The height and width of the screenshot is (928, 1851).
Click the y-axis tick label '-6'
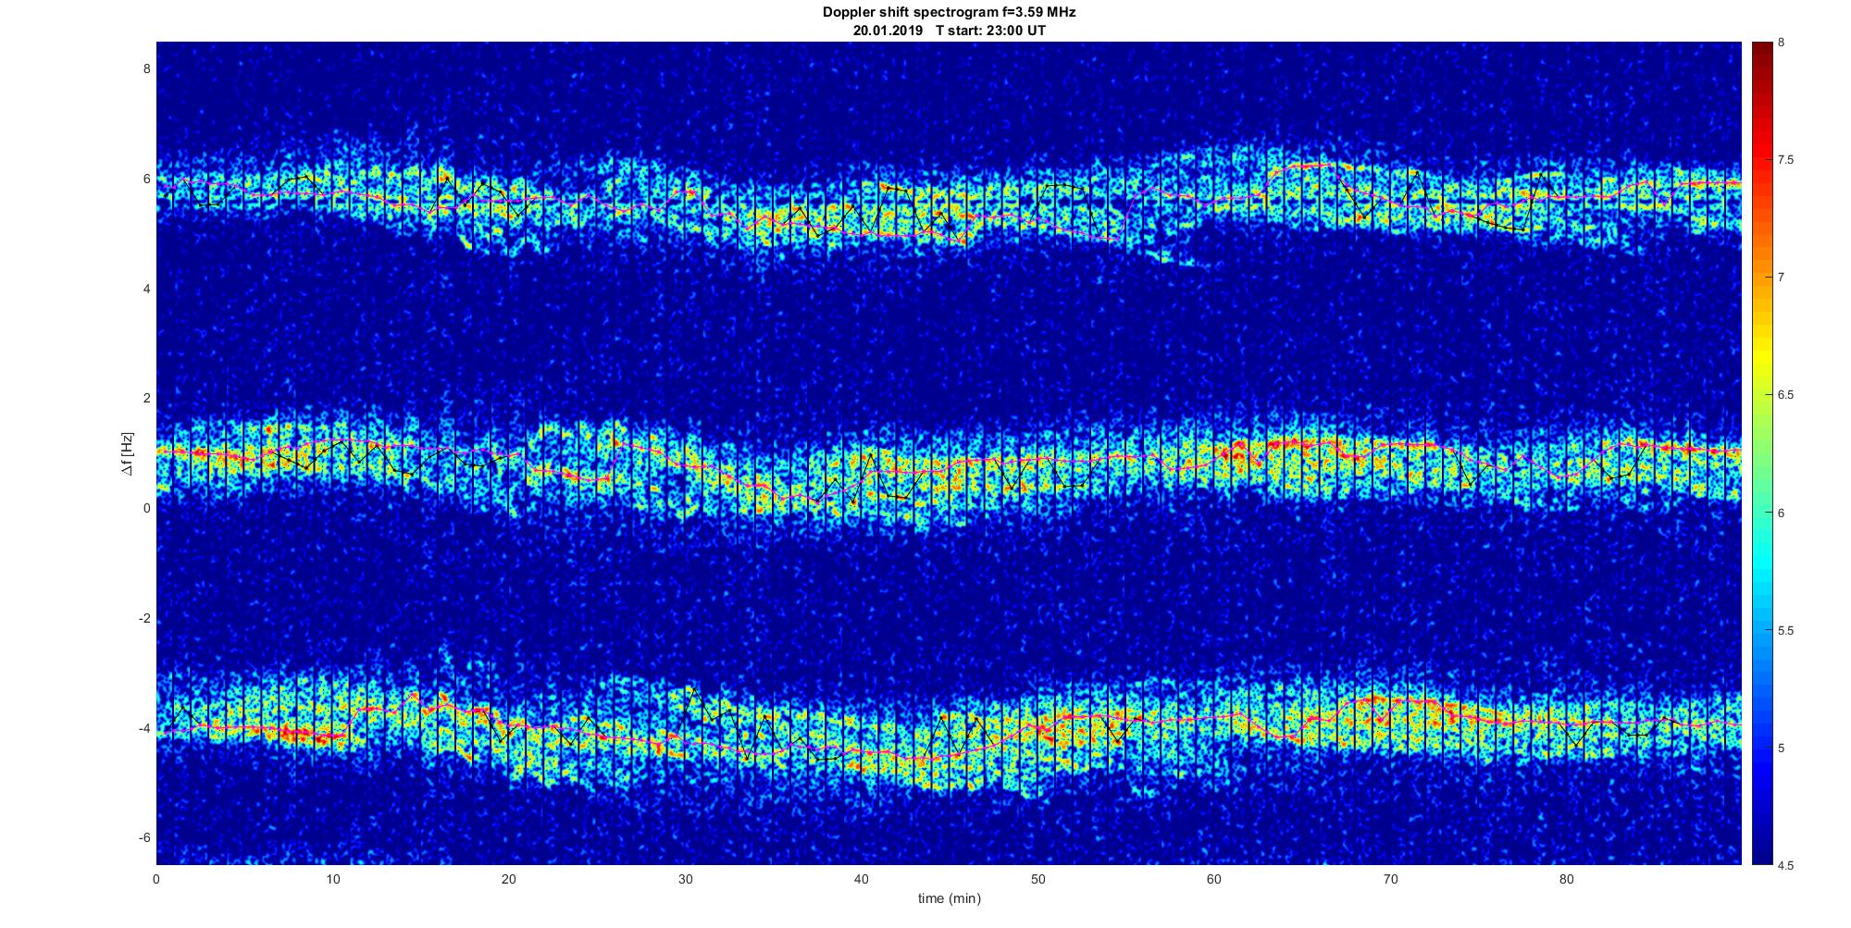point(144,838)
